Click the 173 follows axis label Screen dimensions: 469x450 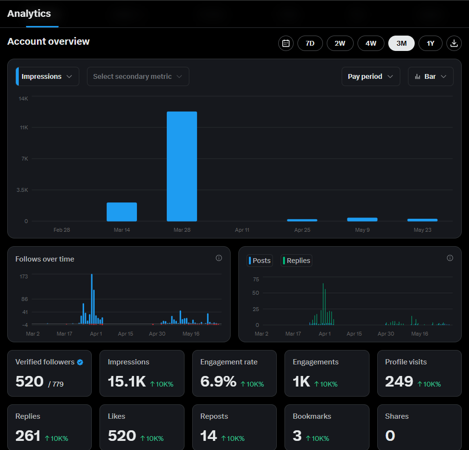click(24, 276)
